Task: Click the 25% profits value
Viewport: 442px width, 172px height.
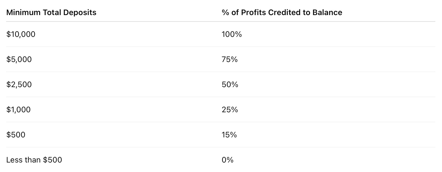Action: pyautogui.click(x=230, y=110)
